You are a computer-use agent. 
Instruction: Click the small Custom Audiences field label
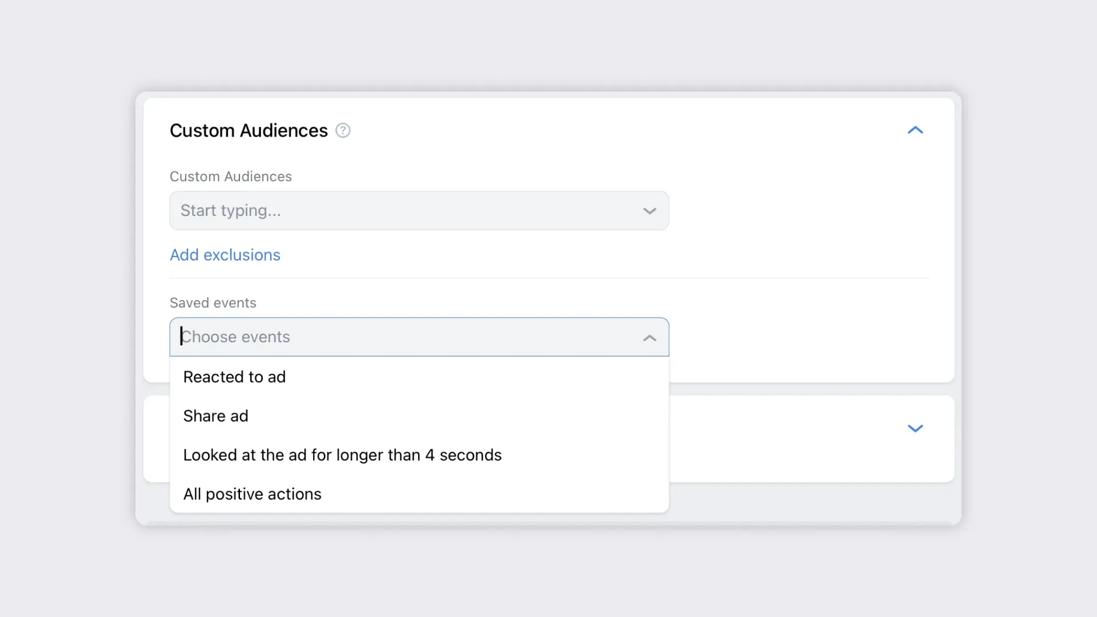click(230, 177)
